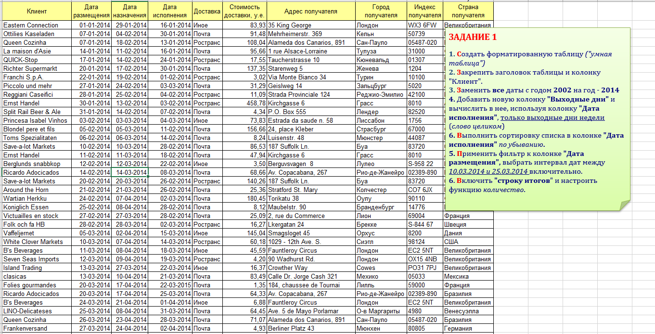
Task: Click the 'Дата назначения' column header
Action: [129, 11]
